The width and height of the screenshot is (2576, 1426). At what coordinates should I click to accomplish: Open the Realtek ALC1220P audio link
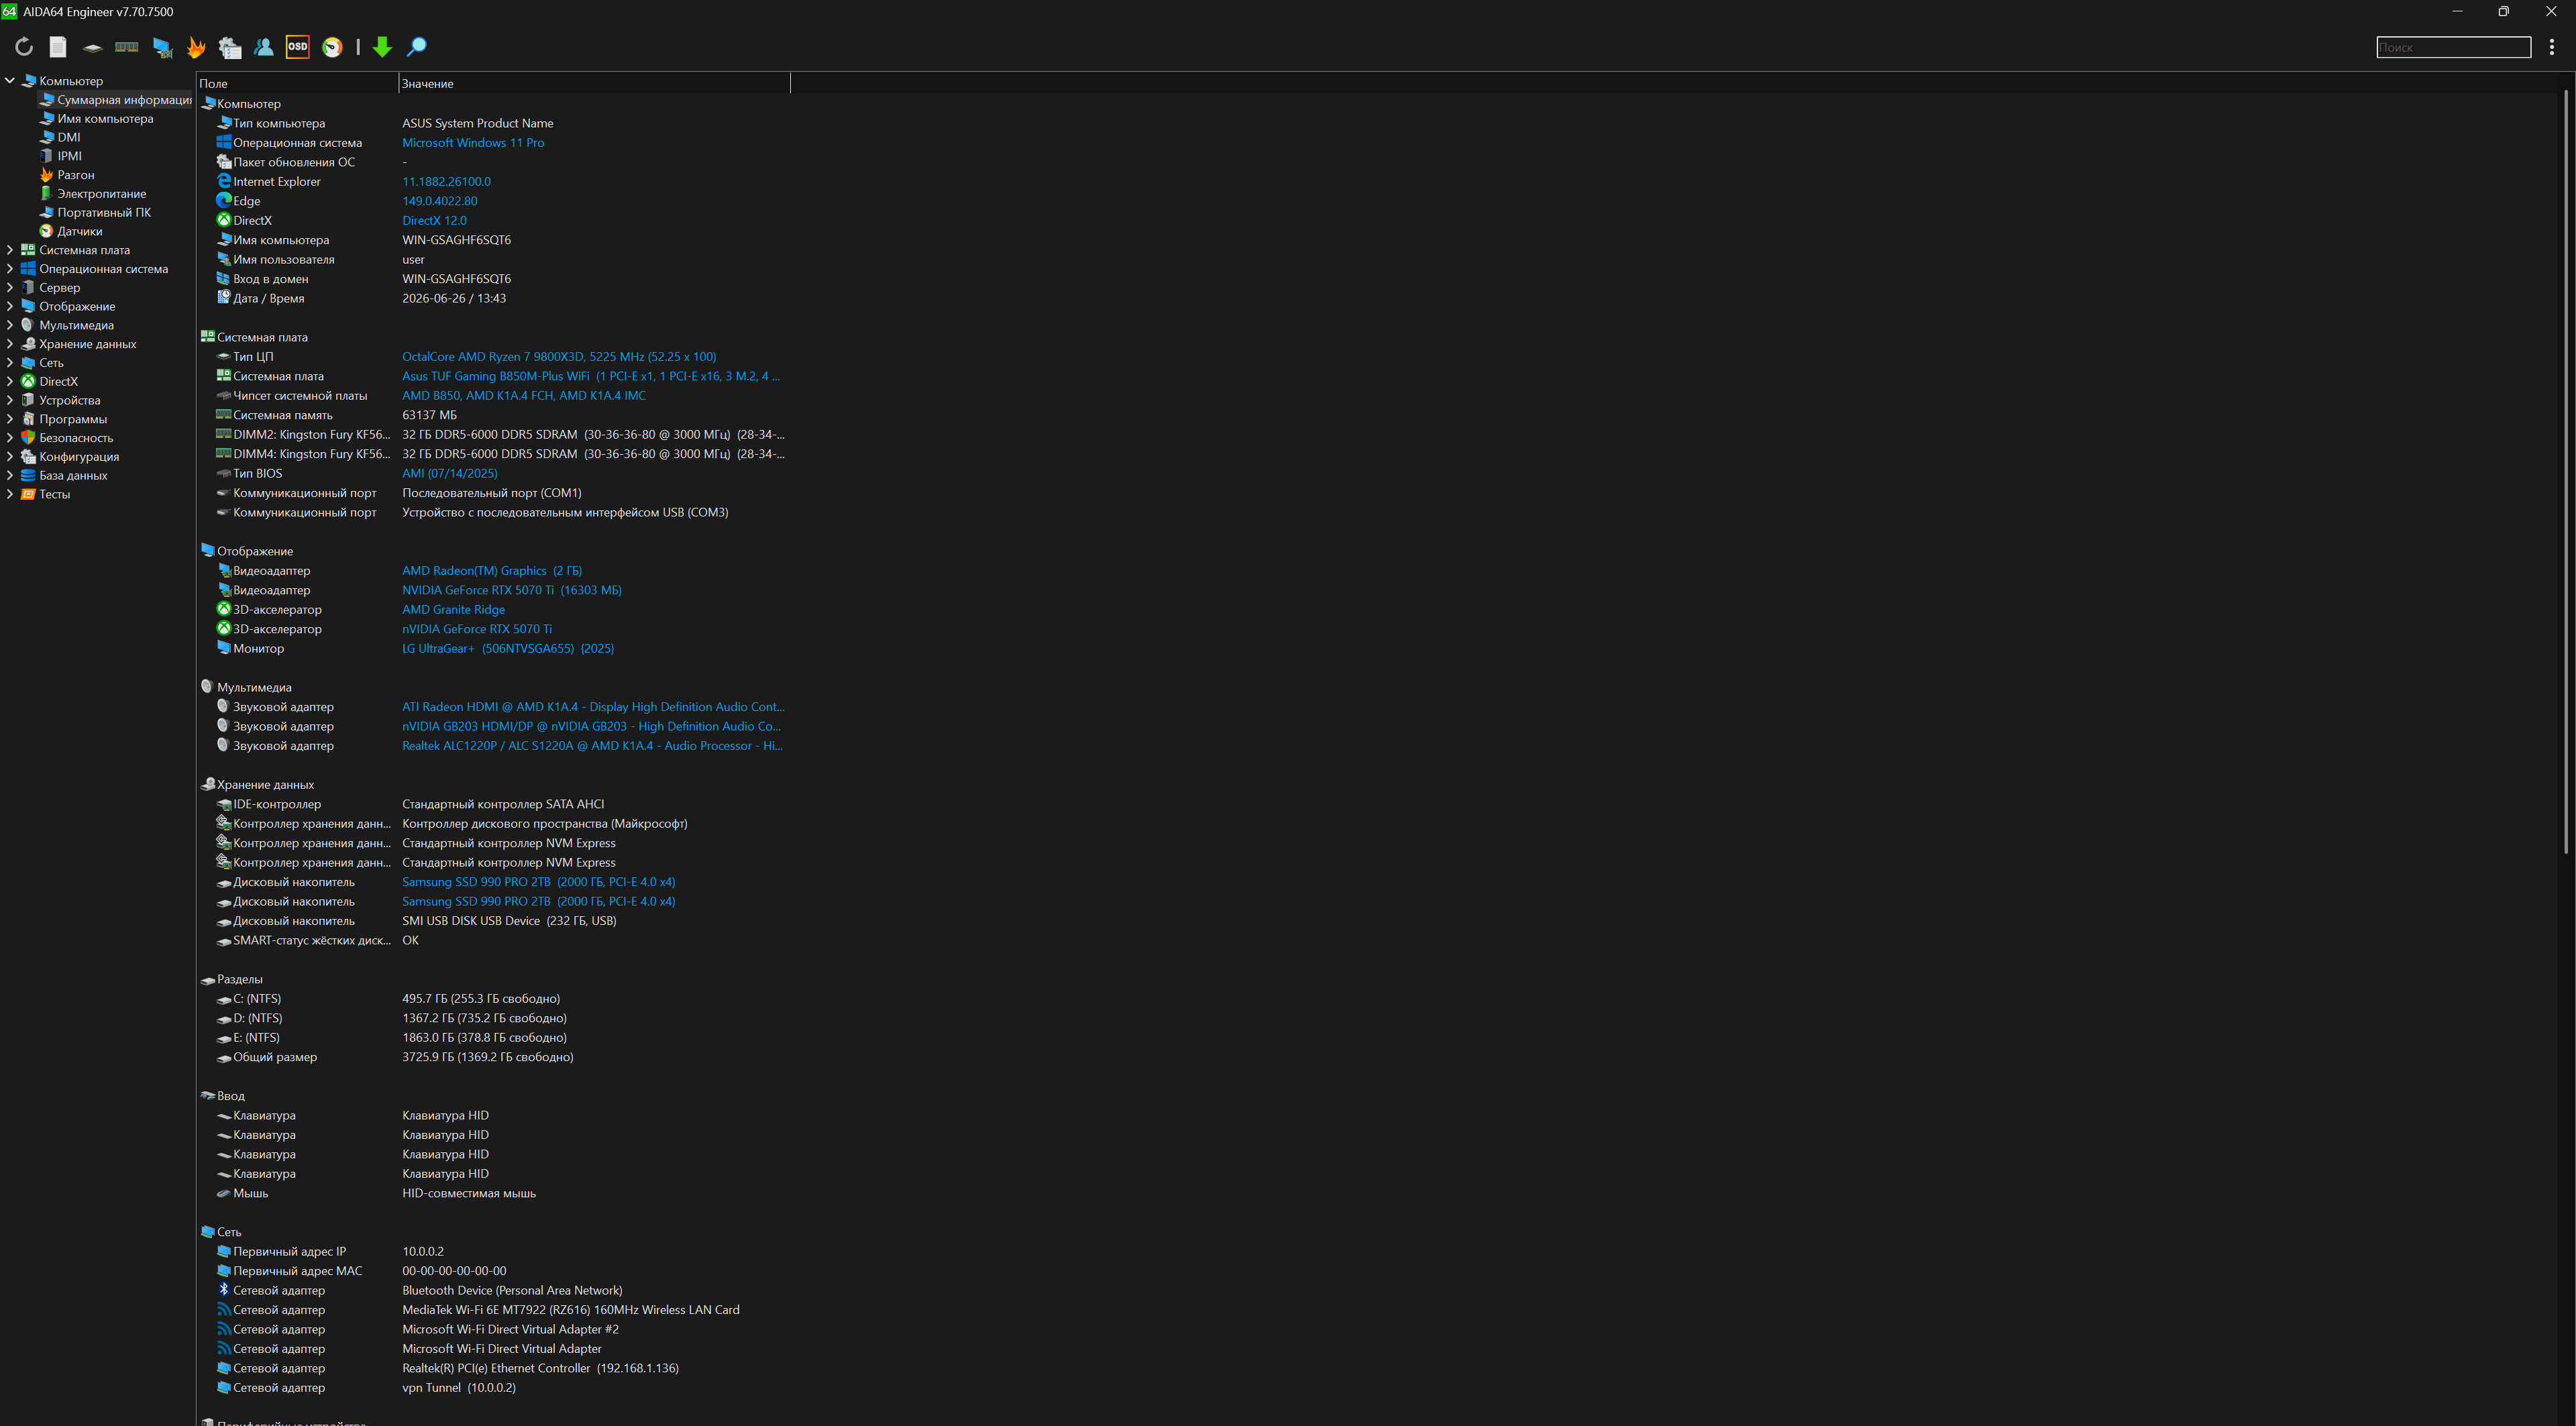(x=592, y=745)
